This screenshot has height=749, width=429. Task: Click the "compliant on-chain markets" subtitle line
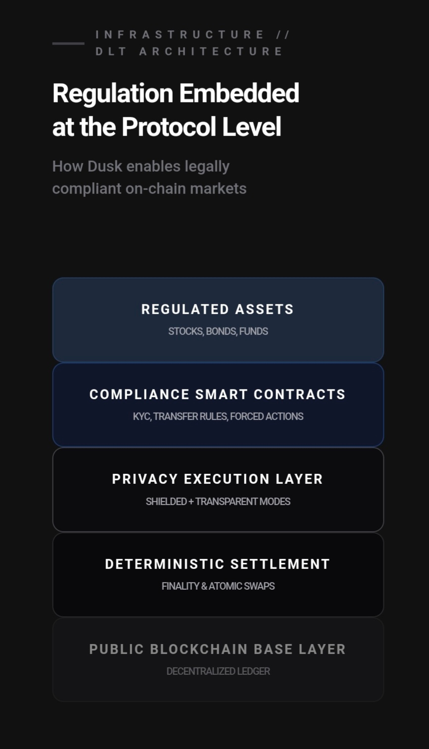(149, 188)
